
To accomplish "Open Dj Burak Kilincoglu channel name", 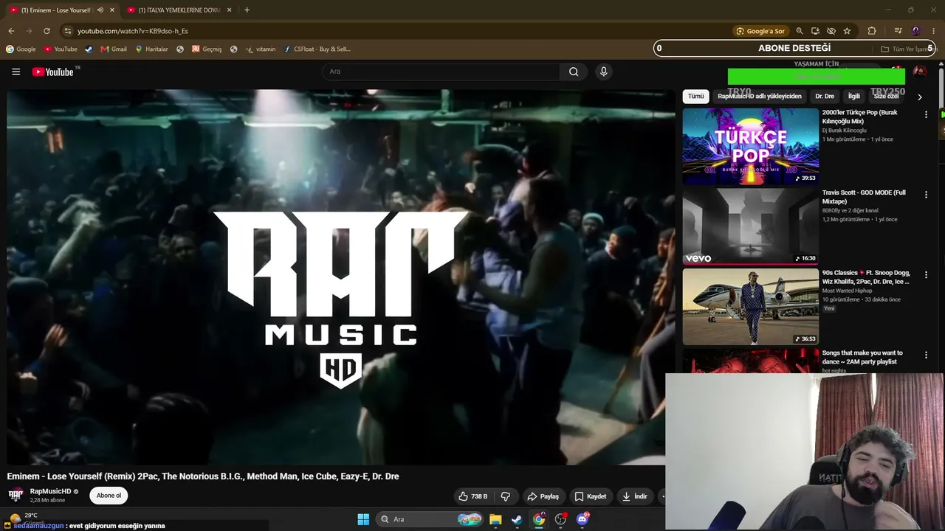I will pos(845,131).
